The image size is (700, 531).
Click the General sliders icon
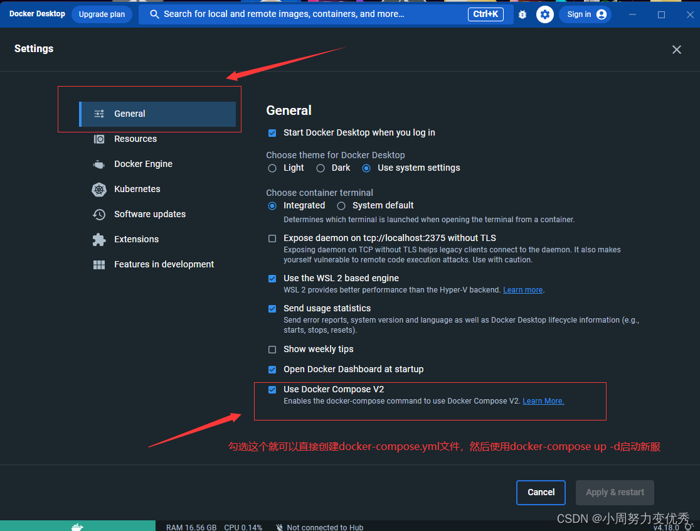[99, 114]
